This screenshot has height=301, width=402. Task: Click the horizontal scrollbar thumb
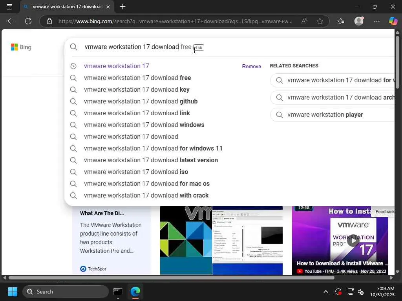click(171, 278)
